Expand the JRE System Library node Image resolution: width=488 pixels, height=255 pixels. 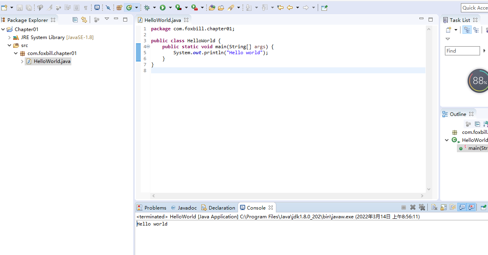coord(10,37)
